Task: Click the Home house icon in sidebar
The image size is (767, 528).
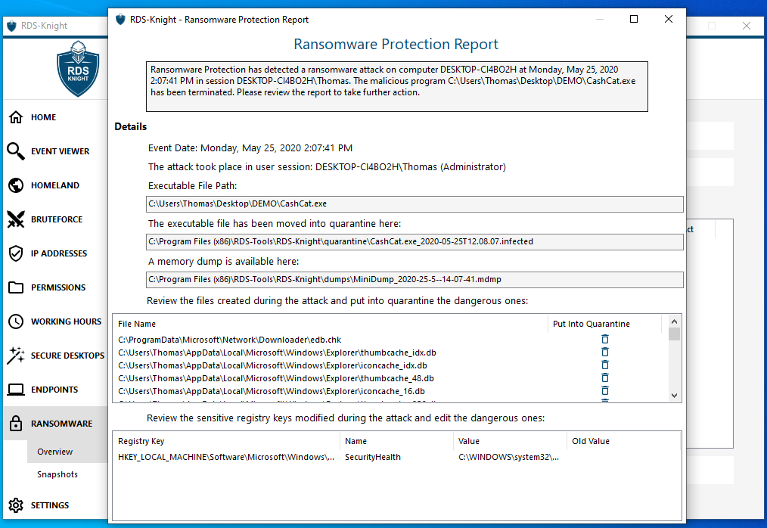Action: click(x=16, y=117)
